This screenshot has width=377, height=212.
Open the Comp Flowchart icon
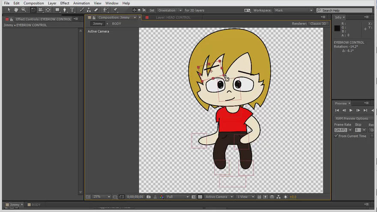click(x=278, y=197)
